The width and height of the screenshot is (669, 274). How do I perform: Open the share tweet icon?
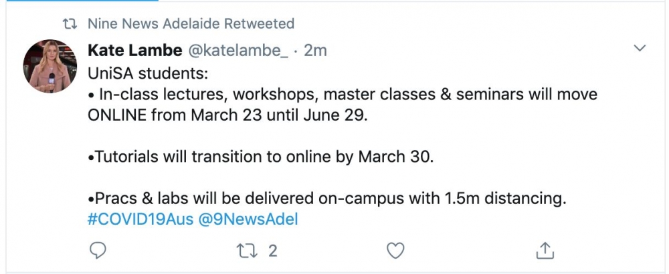click(x=546, y=251)
